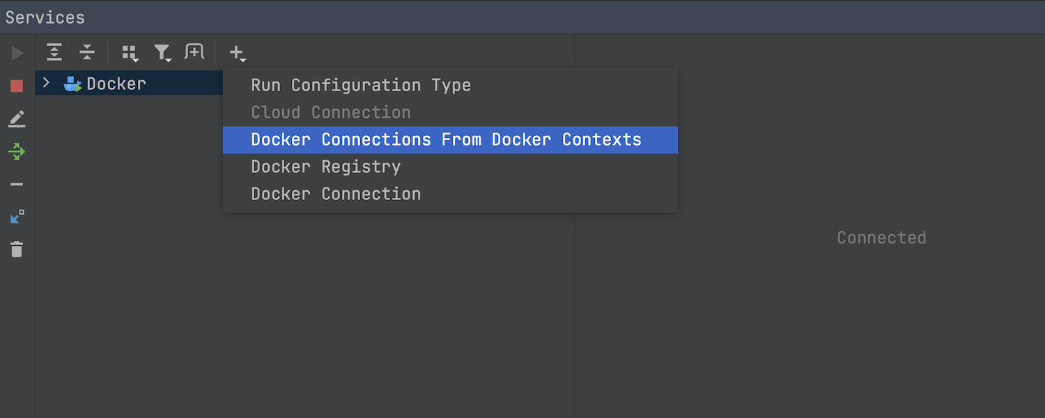Viewport: 1045px width, 418px height.
Task: Open the Filter funnel dropdown
Action: tap(163, 53)
